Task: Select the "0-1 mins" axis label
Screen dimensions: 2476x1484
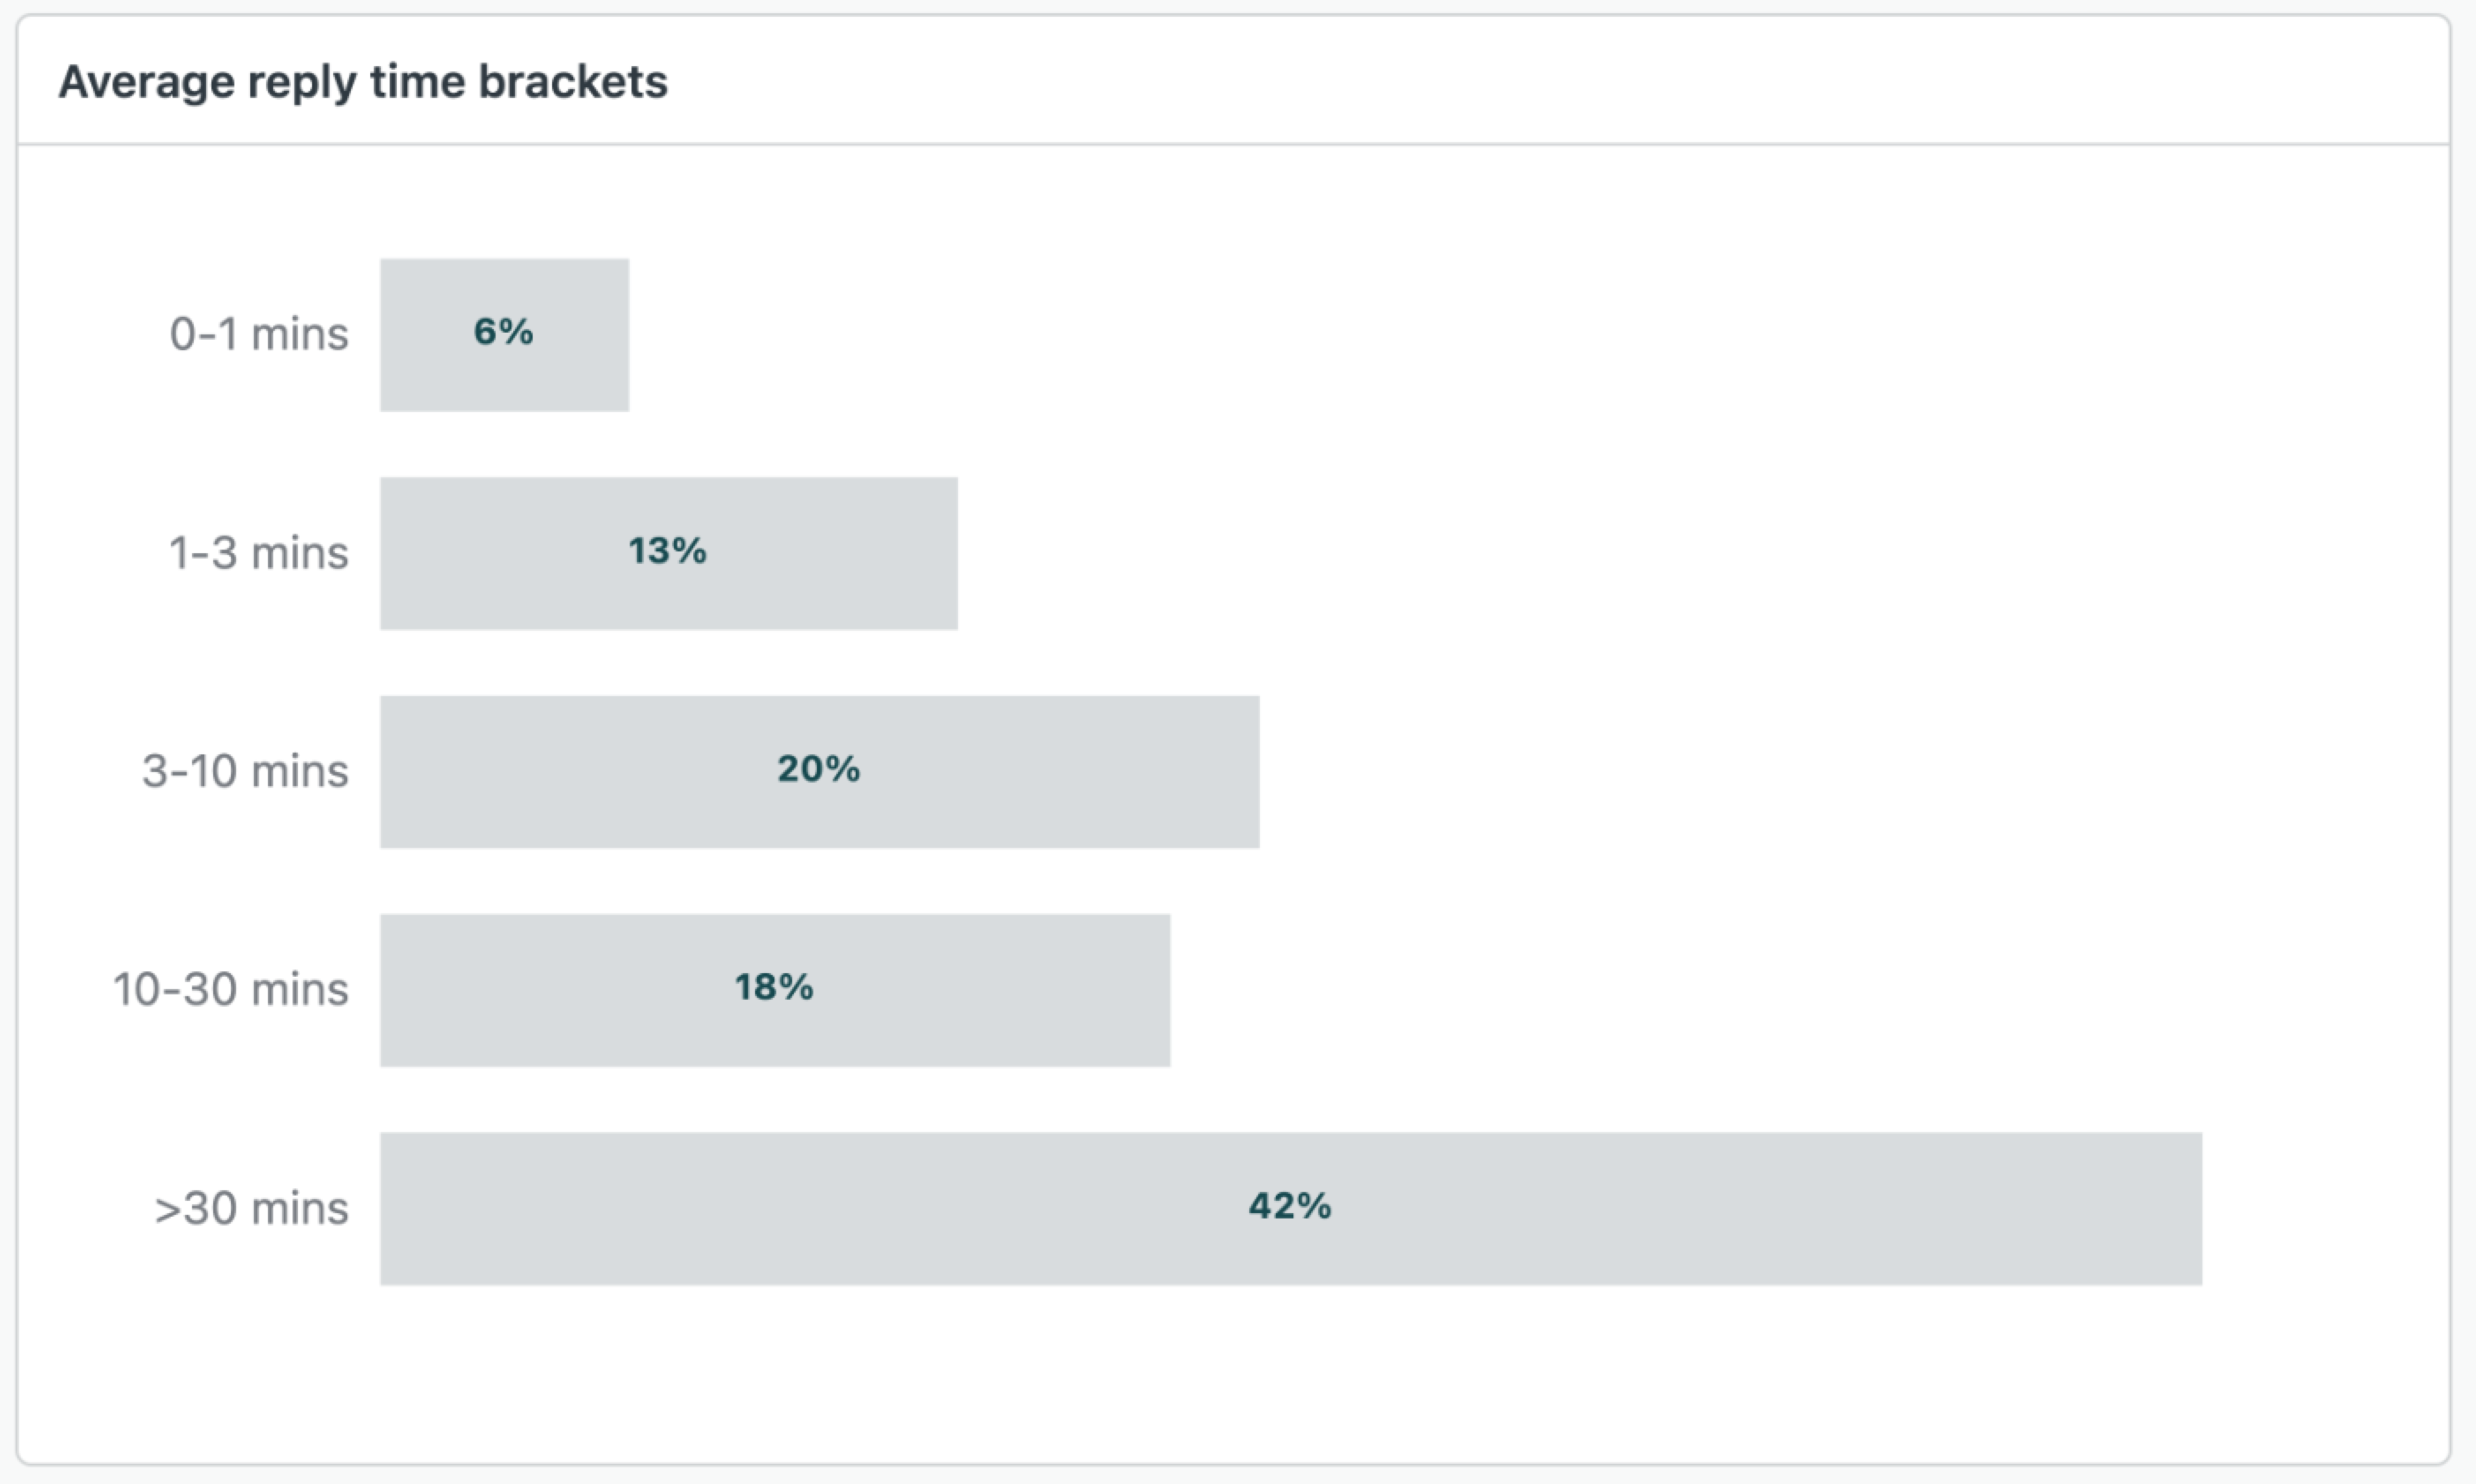Action: click(259, 334)
